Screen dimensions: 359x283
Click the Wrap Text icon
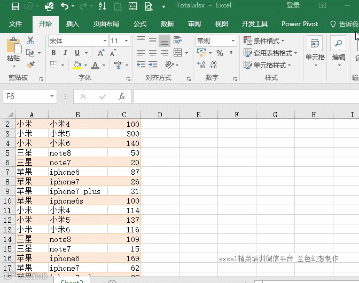(178, 41)
